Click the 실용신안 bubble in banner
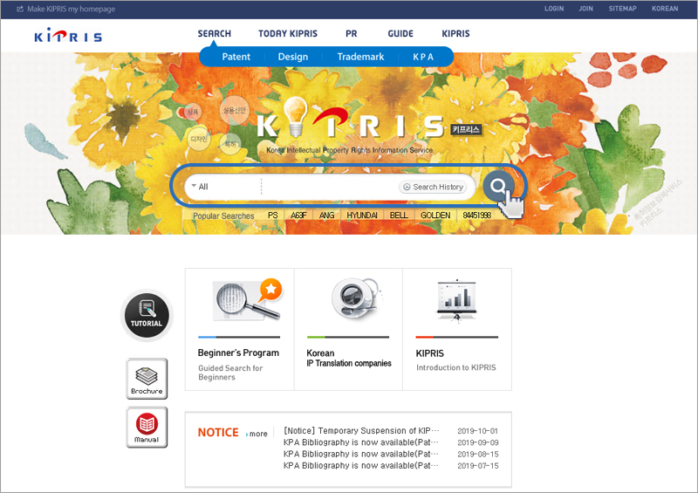 pyautogui.click(x=234, y=110)
